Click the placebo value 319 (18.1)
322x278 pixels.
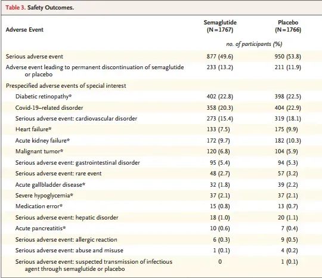click(288, 119)
